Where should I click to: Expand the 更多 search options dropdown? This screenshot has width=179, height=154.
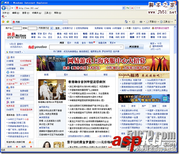click(112, 43)
